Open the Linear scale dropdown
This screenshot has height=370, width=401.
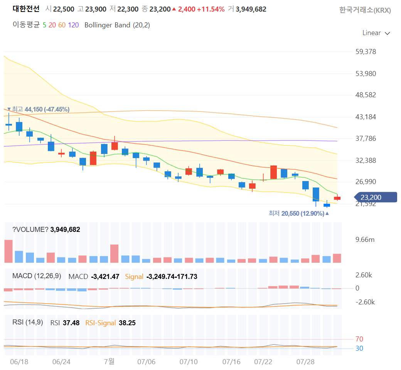376,33
